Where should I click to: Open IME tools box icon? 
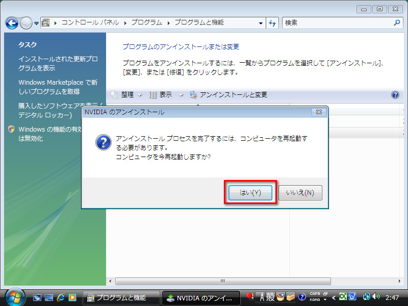tap(290, 297)
